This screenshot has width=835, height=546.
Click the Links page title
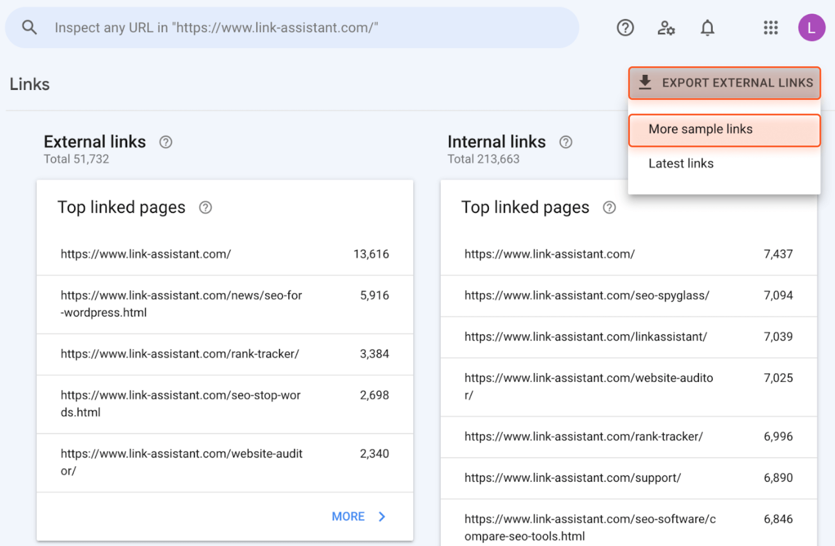pos(30,84)
